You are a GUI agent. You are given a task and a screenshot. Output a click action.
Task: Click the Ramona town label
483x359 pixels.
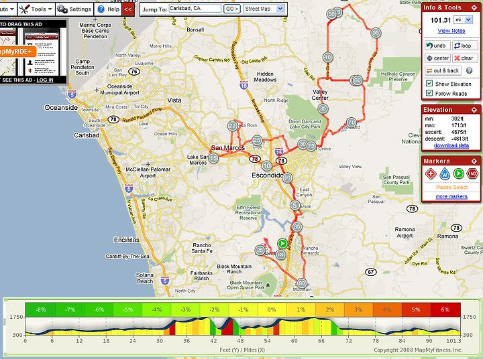click(447, 236)
